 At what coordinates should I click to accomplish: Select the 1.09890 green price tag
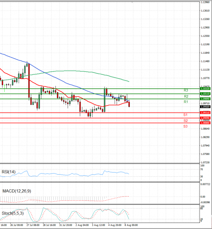[205, 99]
